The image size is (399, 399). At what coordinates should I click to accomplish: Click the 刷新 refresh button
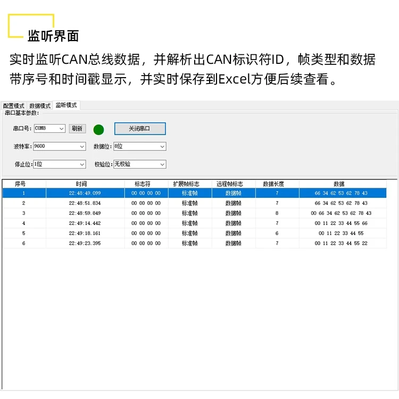(77, 129)
